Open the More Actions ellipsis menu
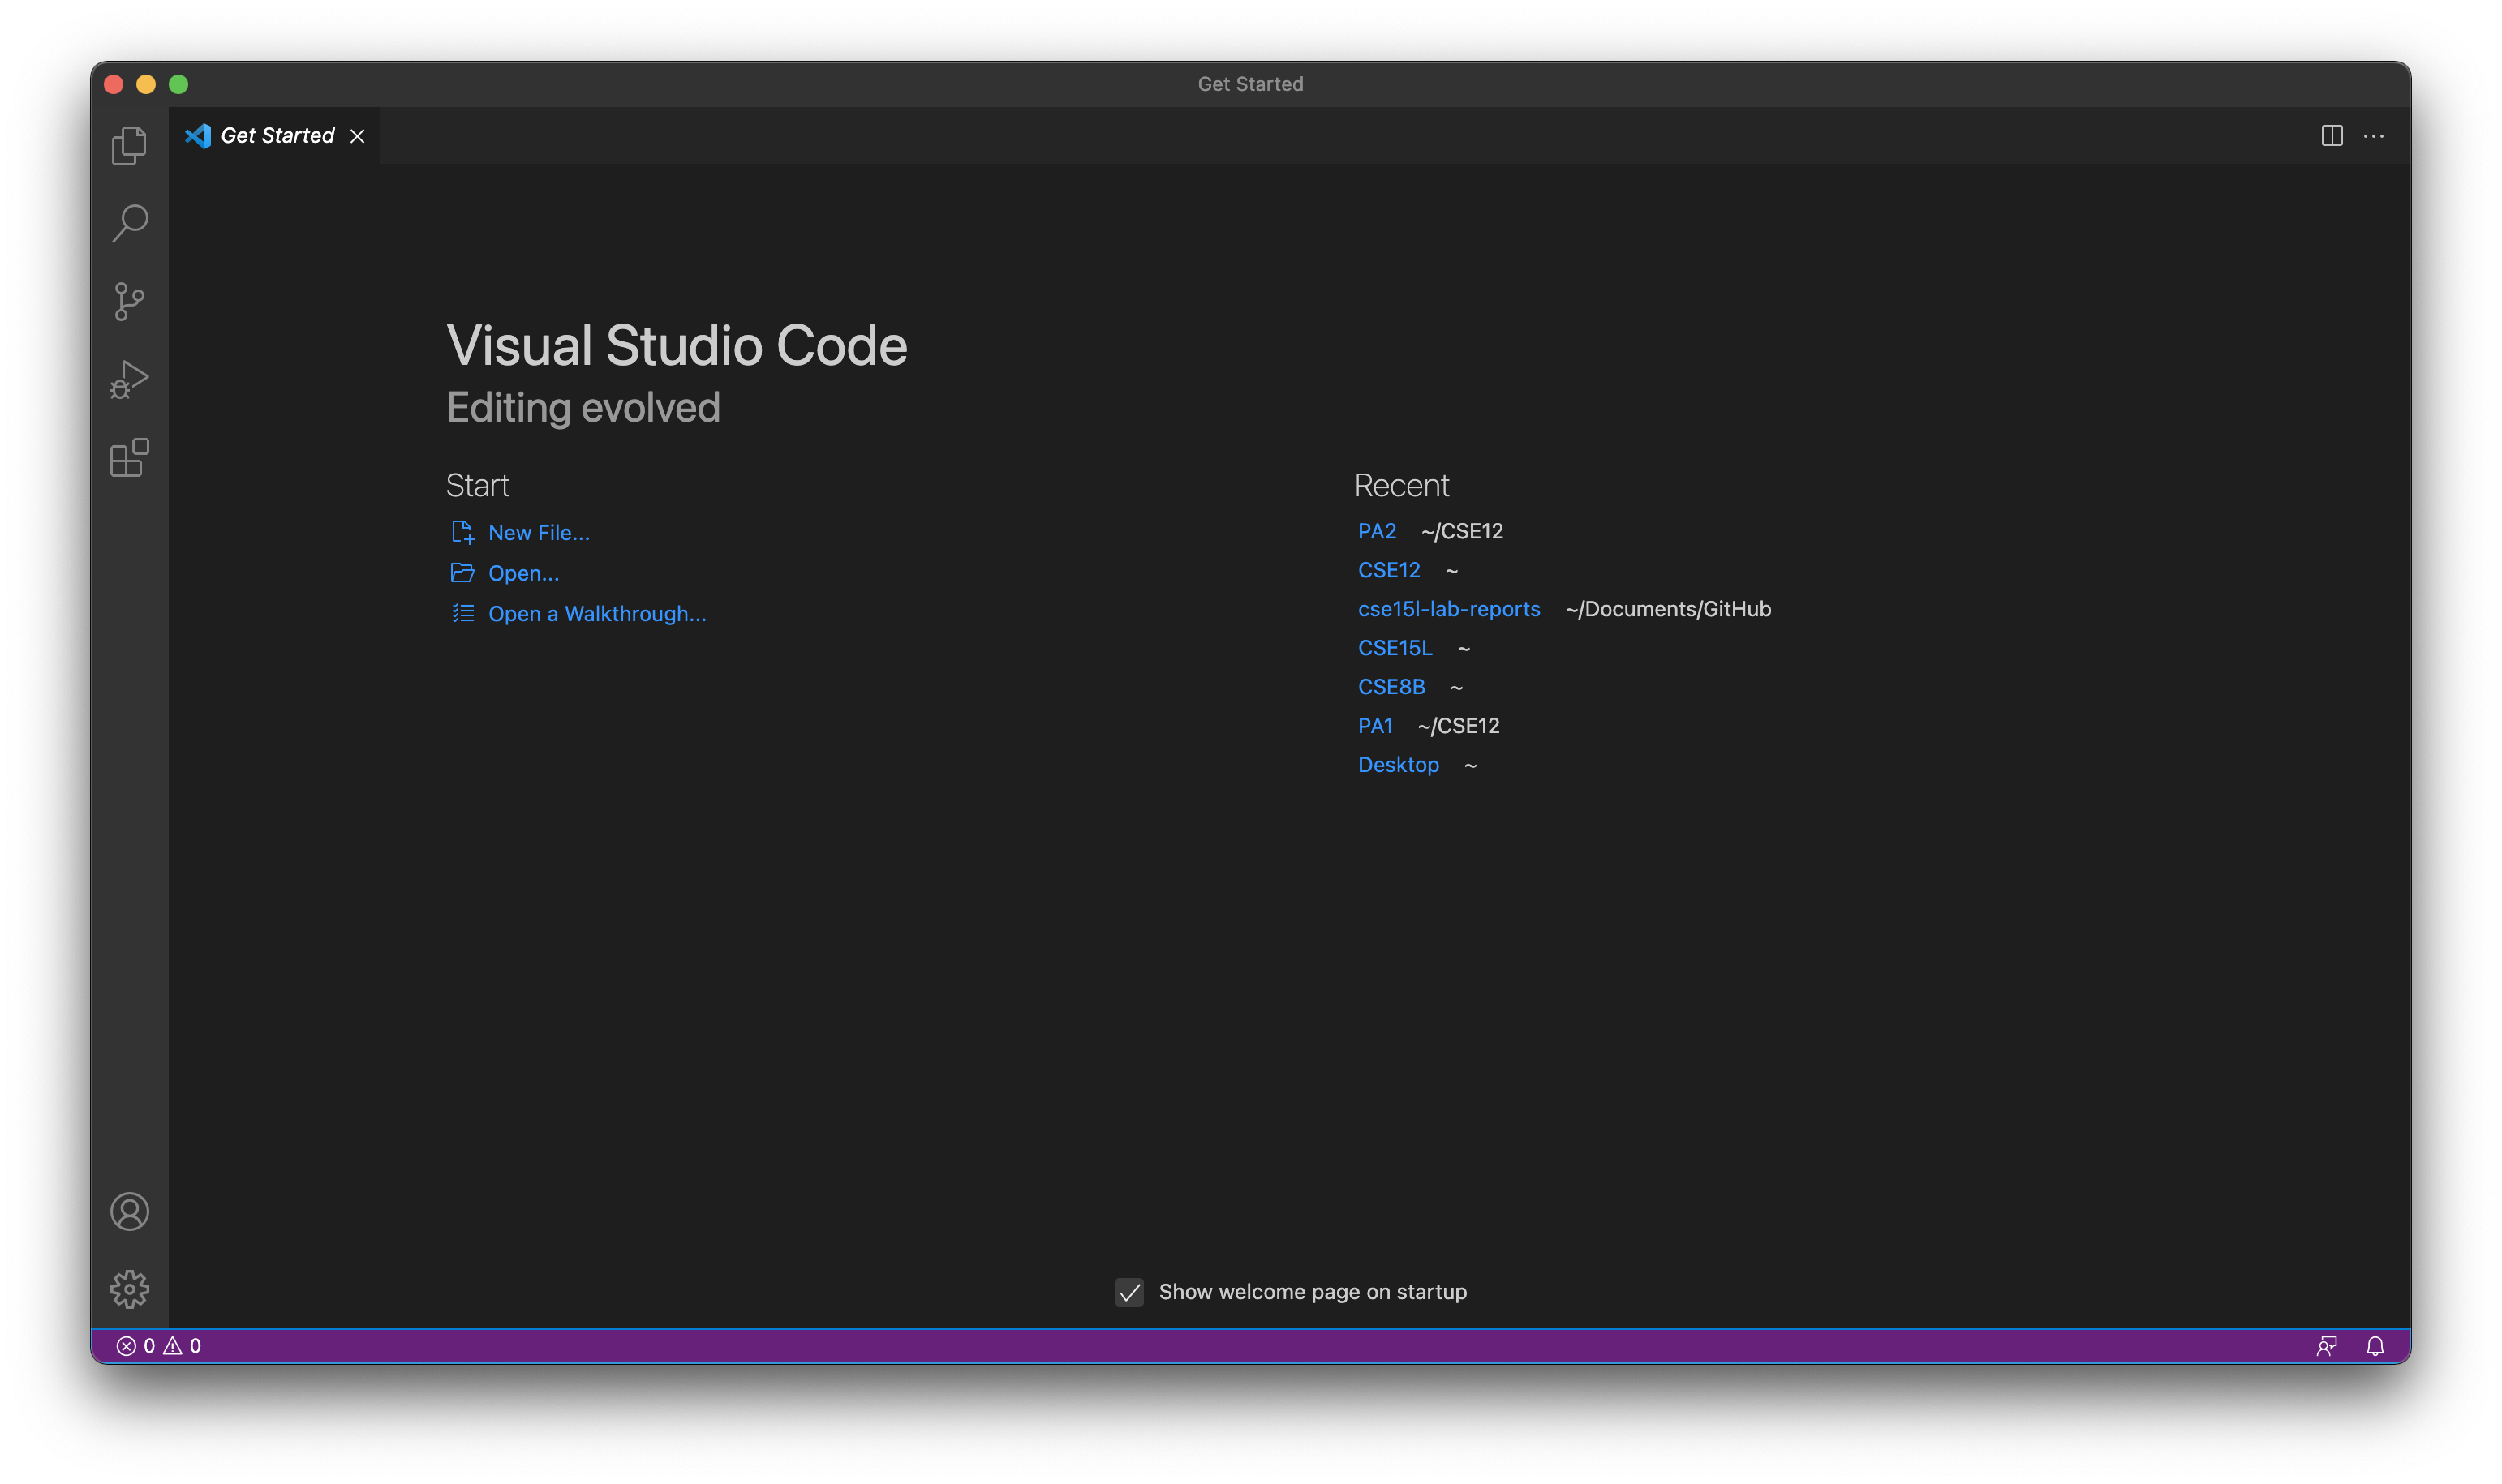This screenshot has height=1484, width=2502. 2374,136
